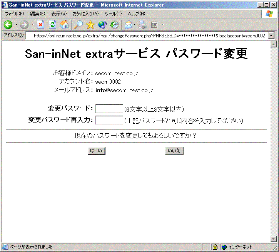Open the お気に入り(A) menu
Viewport: 279px width, 252px height.
tap(85, 14)
